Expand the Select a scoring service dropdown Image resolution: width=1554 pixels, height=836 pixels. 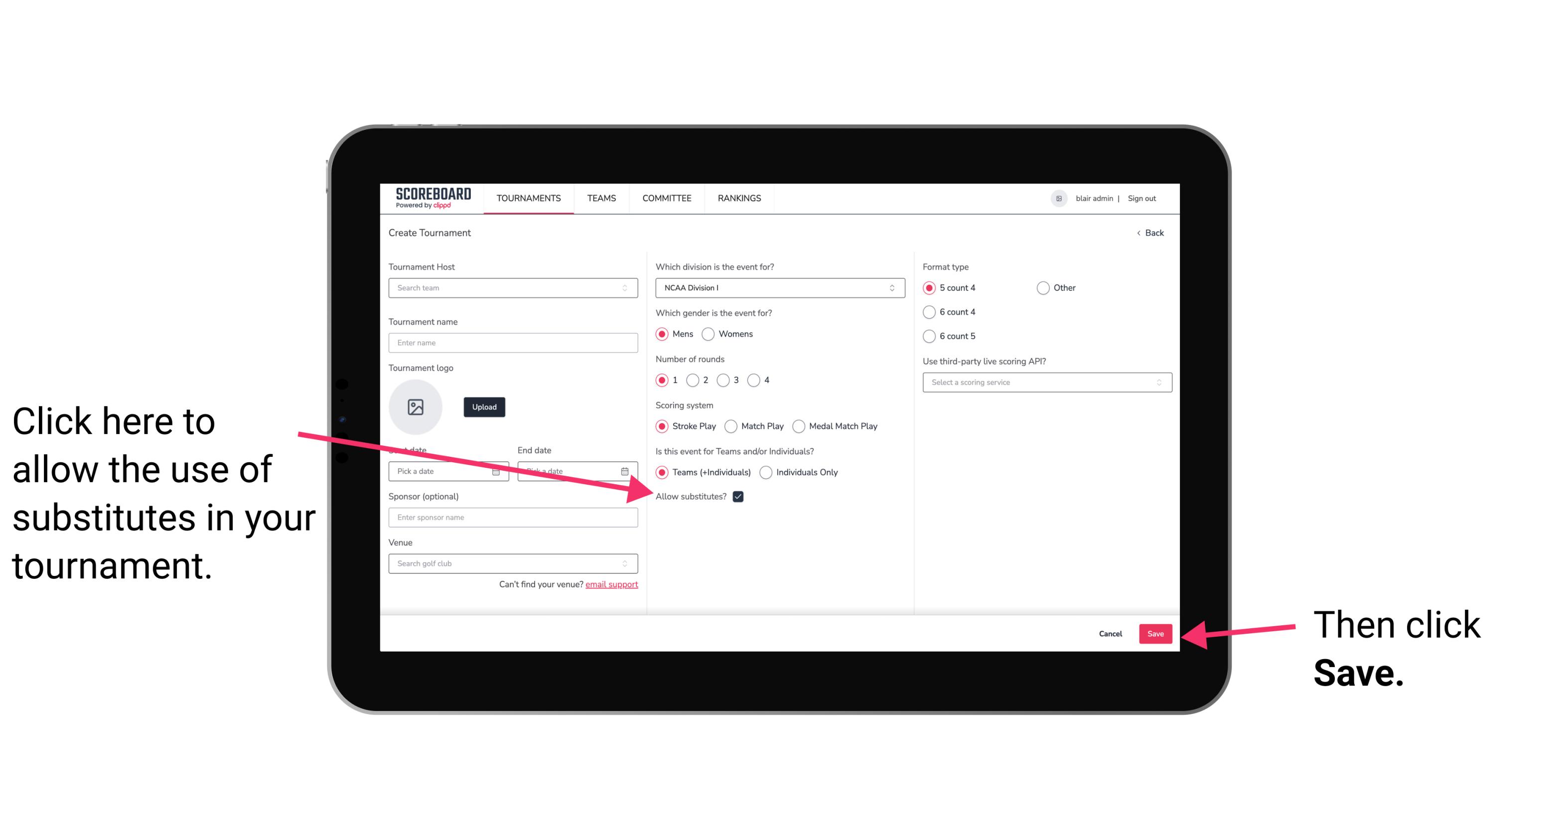pyautogui.click(x=1045, y=383)
